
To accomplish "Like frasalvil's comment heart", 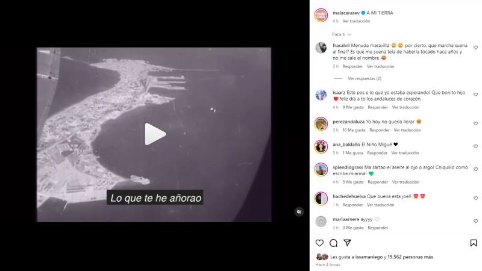I will pyautogui.click(x=475, y=48).
